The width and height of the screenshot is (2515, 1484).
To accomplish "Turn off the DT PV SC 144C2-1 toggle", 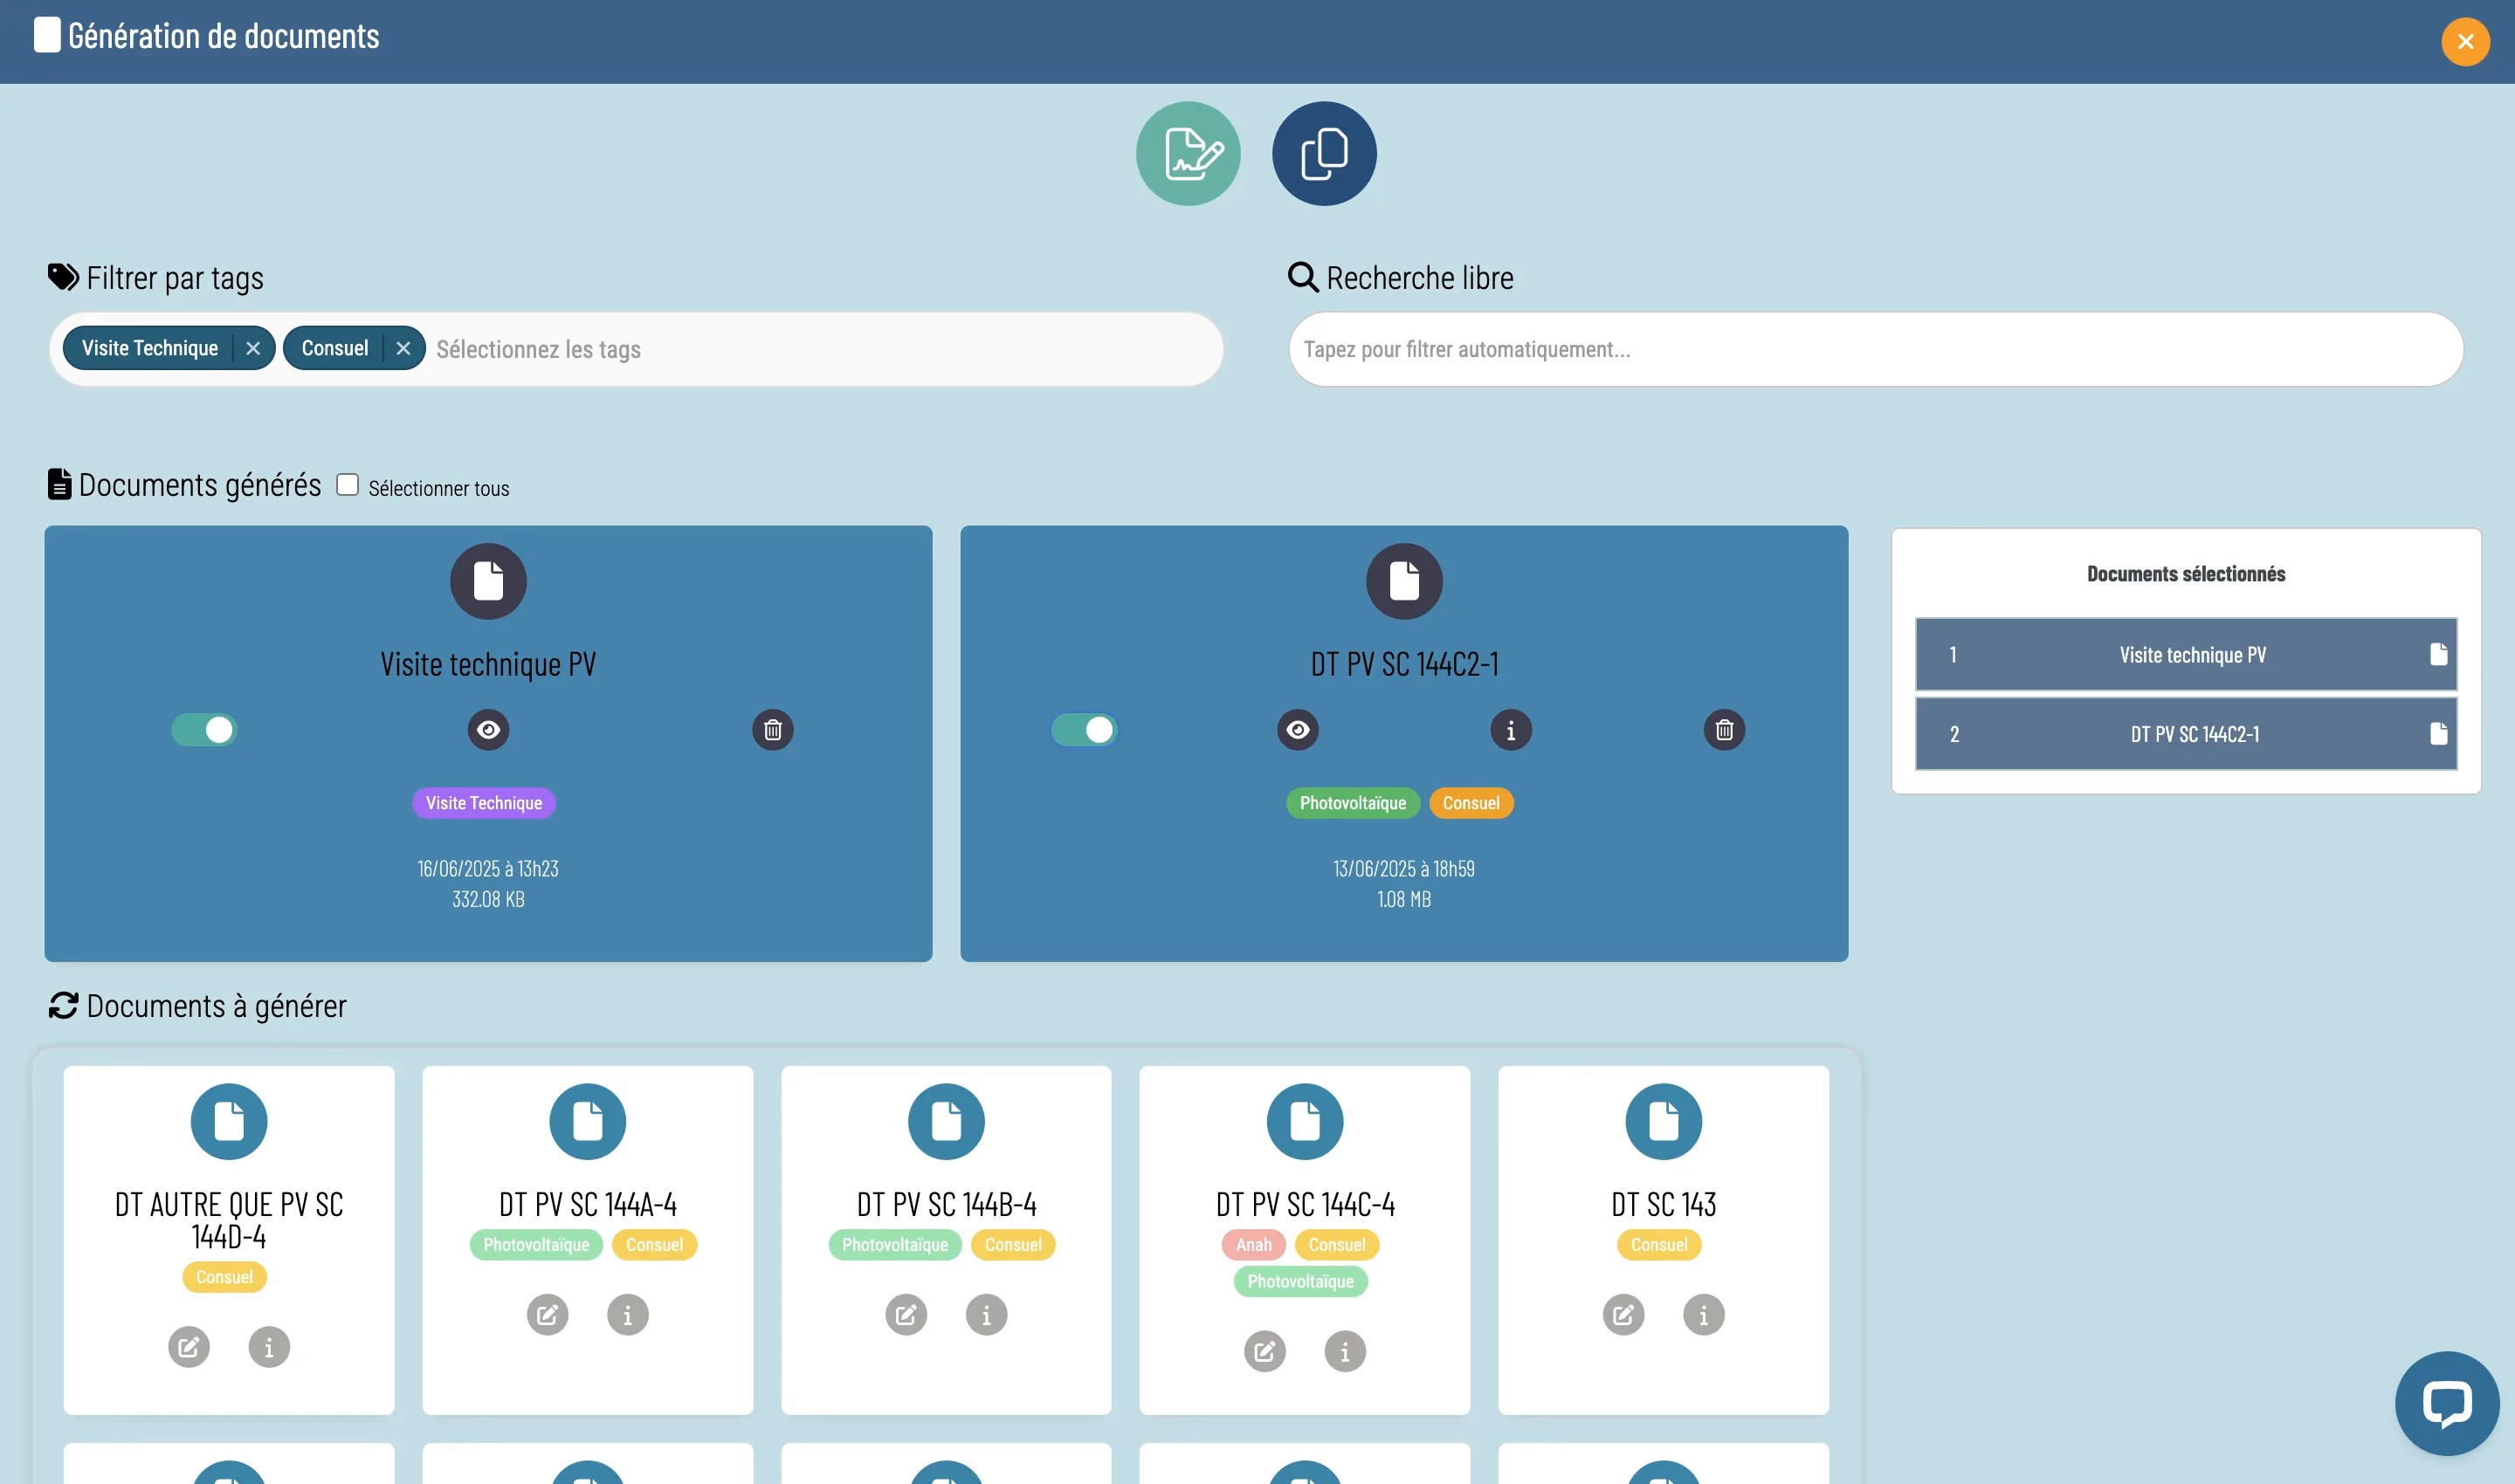I will coord(1085,730).
